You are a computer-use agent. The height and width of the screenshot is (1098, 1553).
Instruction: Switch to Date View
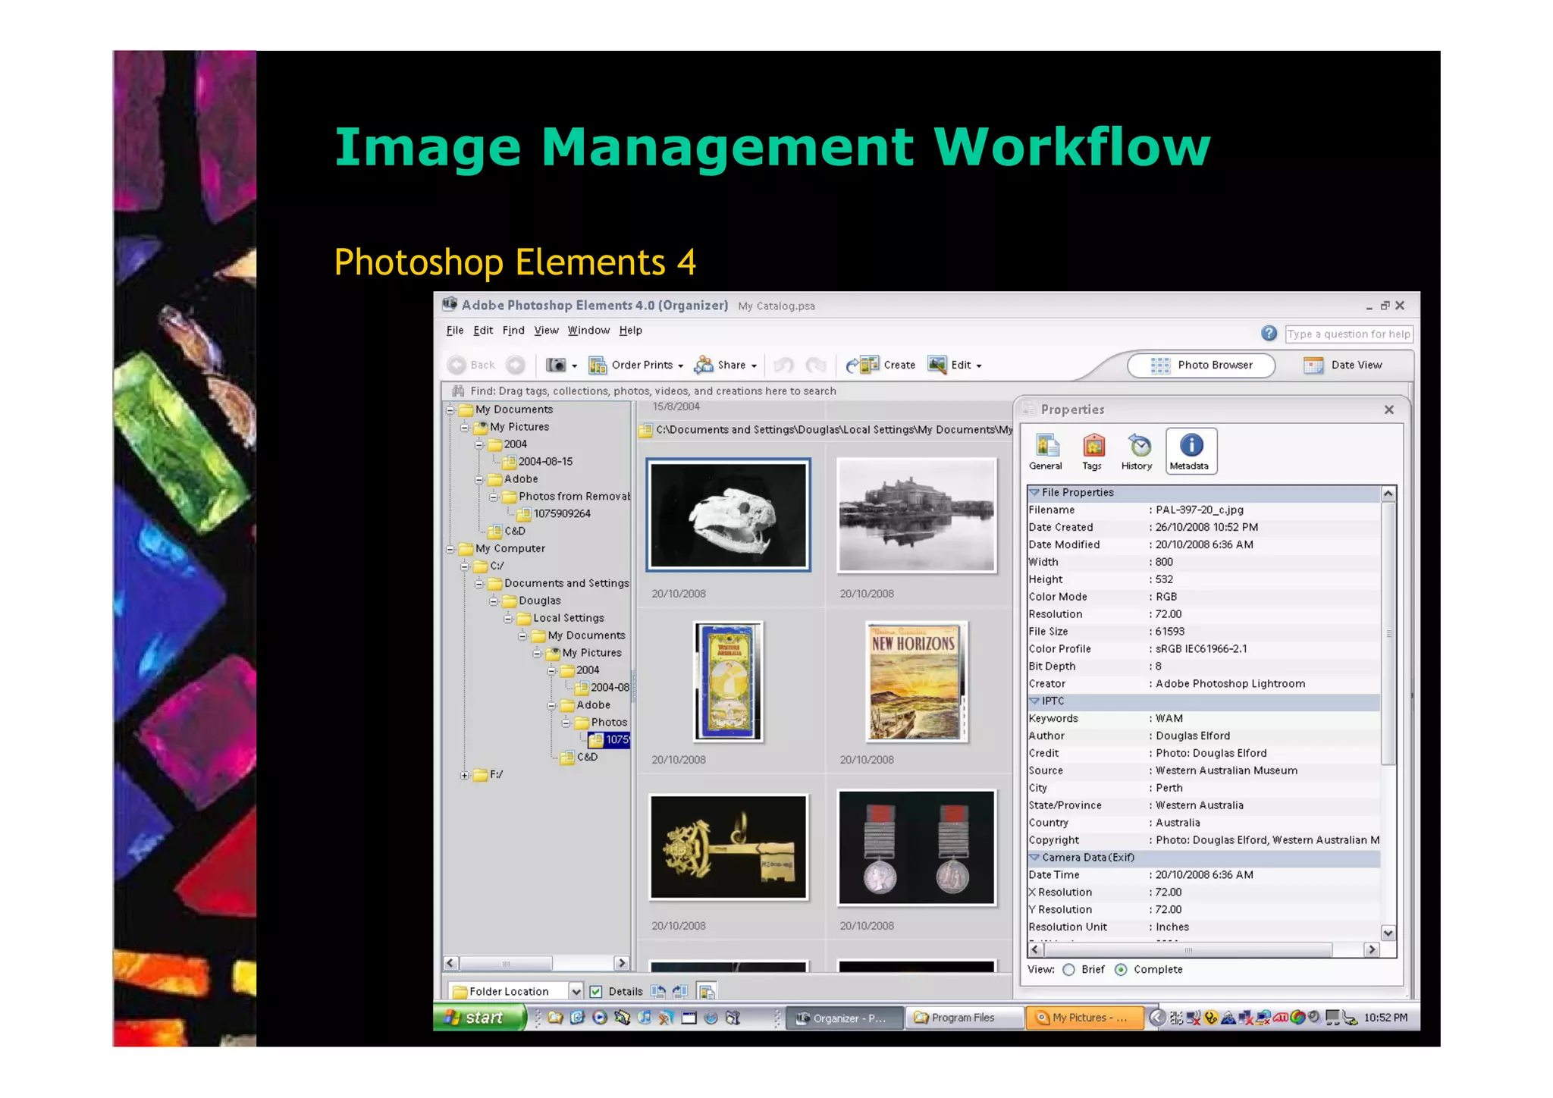click(x=1343, y=365)
